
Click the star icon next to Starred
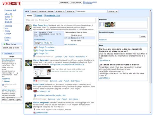12,16
